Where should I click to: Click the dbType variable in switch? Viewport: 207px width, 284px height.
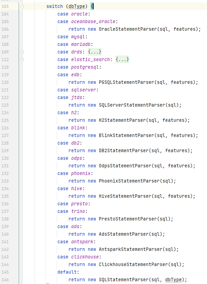pyautogui.click(x=77, y=6)
